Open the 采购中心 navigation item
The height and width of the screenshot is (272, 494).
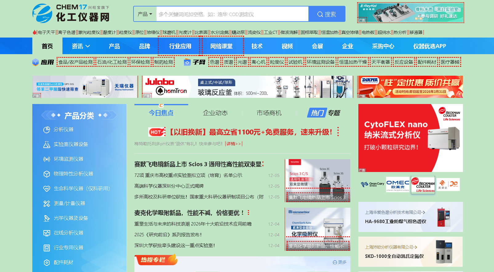[383, 46]
